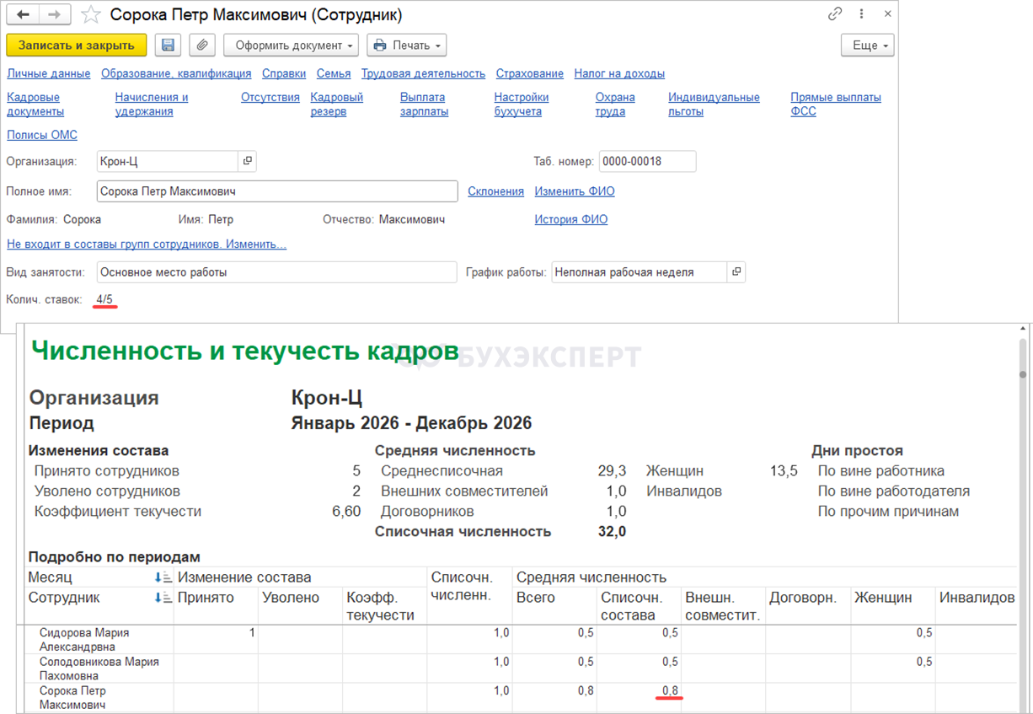The image size is (1033, 714).
Task: Open the Личные данные section
Action: (x=48, y=73)
